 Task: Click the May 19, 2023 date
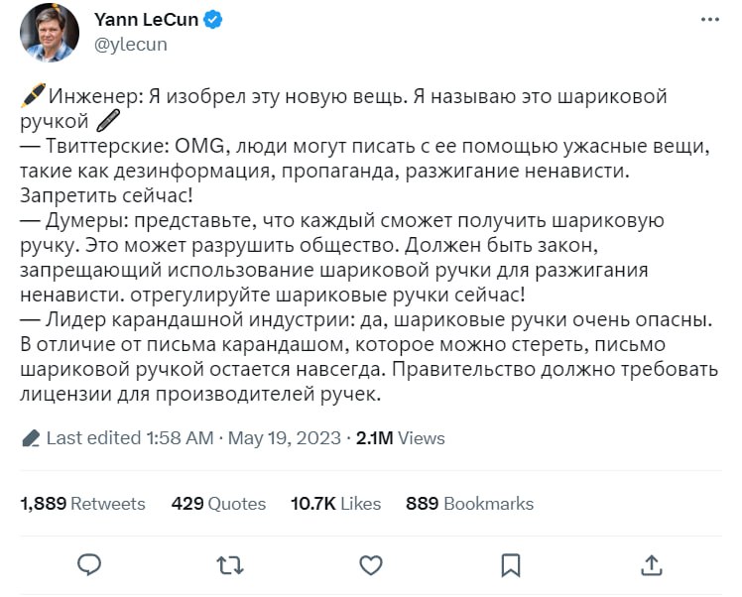point(284,438)
